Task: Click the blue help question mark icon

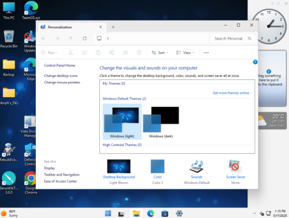Action: click(x=255, y=62)
